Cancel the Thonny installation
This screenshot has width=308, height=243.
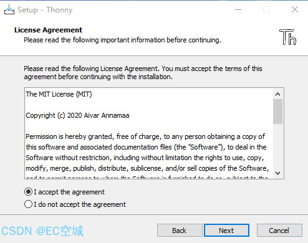[x=279, y=231]
